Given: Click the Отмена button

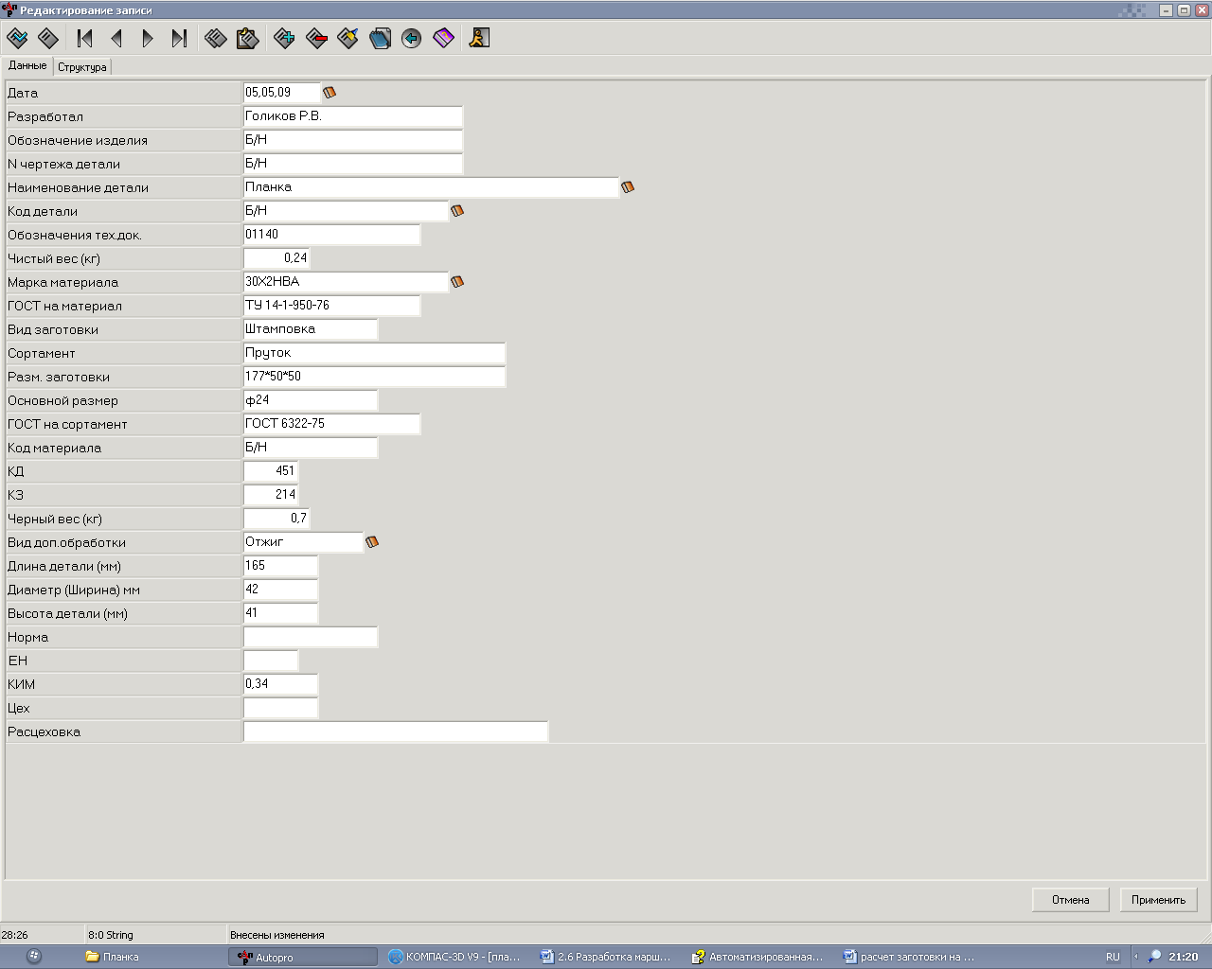Looking at the screenshot, I should point(1071,900).
